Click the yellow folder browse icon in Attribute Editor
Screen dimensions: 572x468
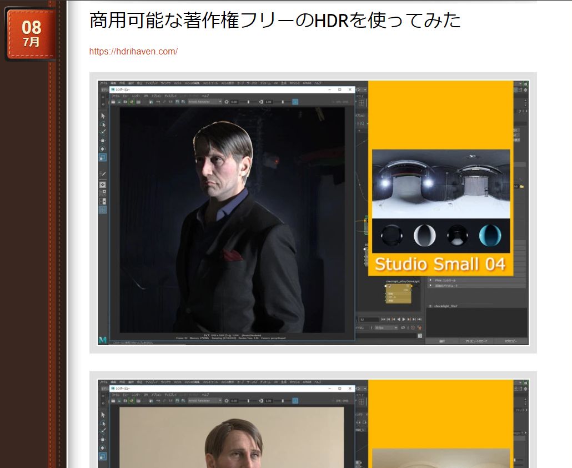pyautogui.click(x=521, y=187)
